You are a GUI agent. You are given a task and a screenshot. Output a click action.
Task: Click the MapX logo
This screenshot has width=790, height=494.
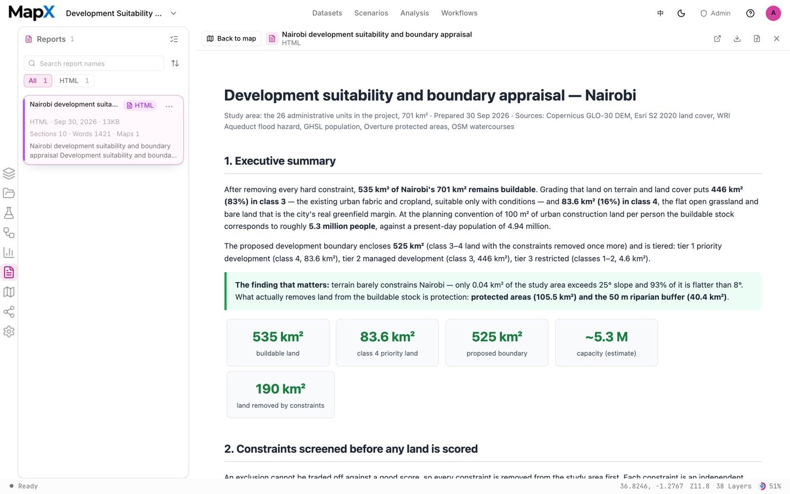point(32,13)
